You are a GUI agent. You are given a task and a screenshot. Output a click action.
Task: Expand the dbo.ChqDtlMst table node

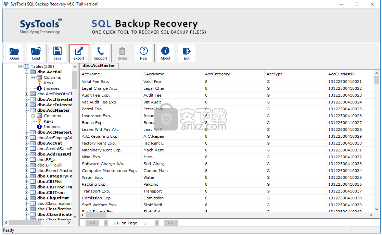pyautogui.click(x=27, y=198)
